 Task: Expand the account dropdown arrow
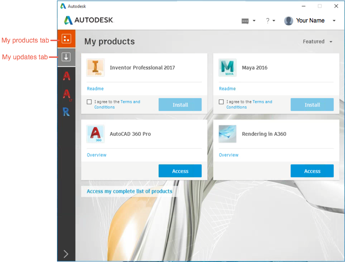pyautogui.click(x=334, y=21)
